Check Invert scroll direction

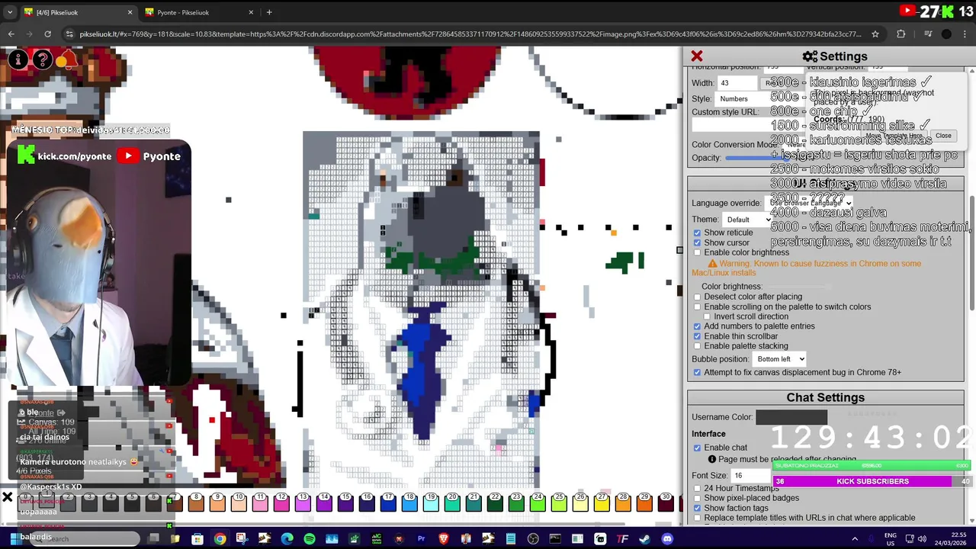707,316
